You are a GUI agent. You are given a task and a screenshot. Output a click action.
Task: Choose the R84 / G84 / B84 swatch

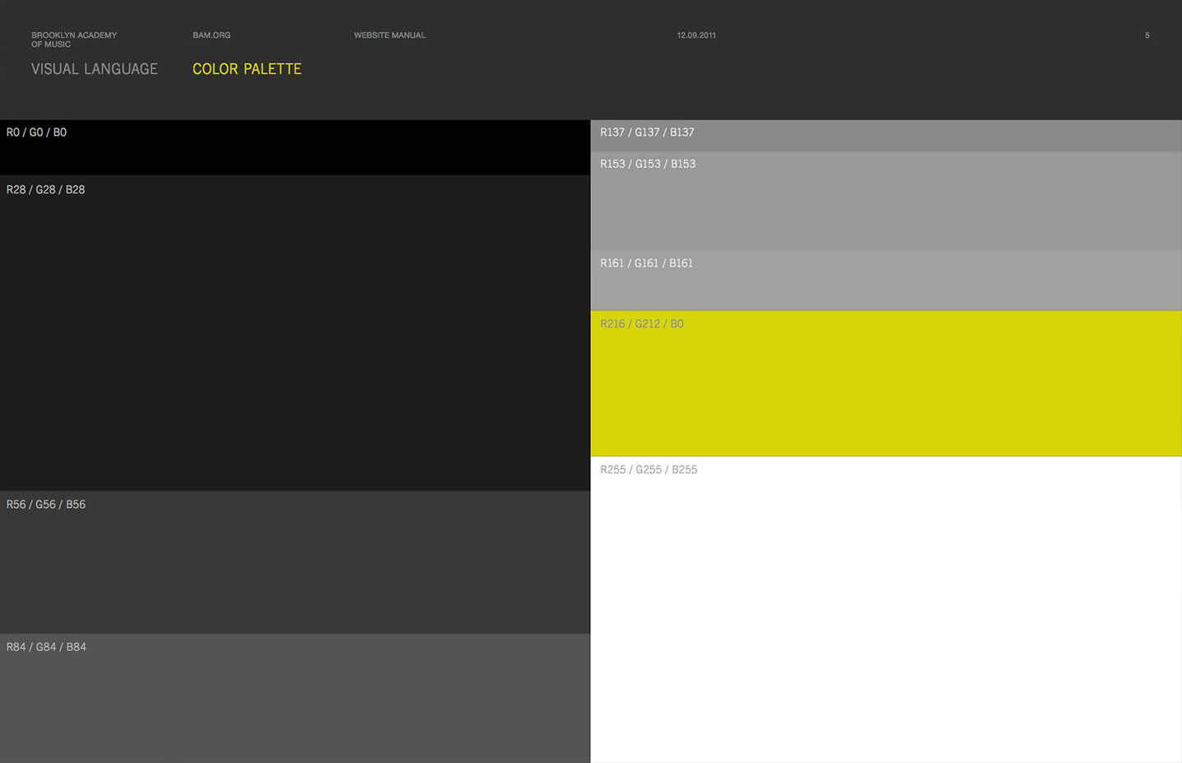tap(295, 704)
